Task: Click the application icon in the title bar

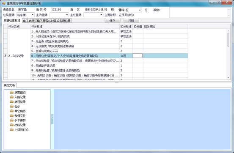Action: coord(4,3)
